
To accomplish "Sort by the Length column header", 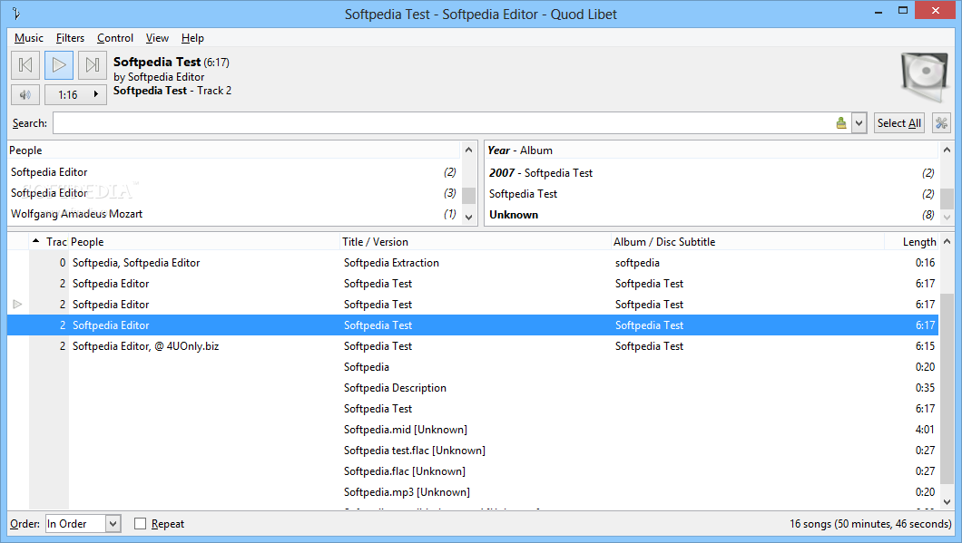I will click(912, 242).
